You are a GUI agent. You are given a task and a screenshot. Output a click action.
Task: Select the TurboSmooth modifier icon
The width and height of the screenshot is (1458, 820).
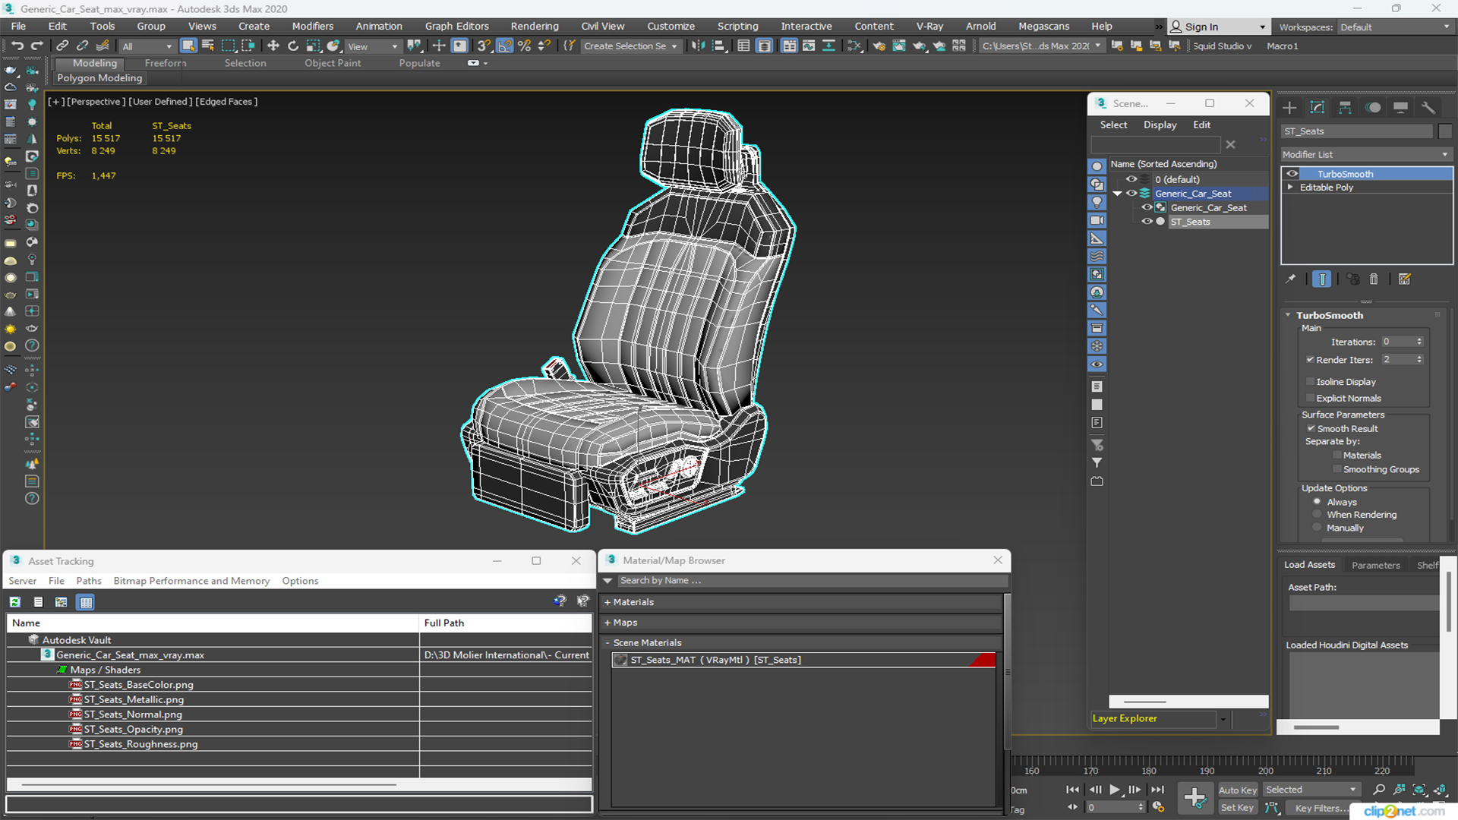pos(1292,173)
